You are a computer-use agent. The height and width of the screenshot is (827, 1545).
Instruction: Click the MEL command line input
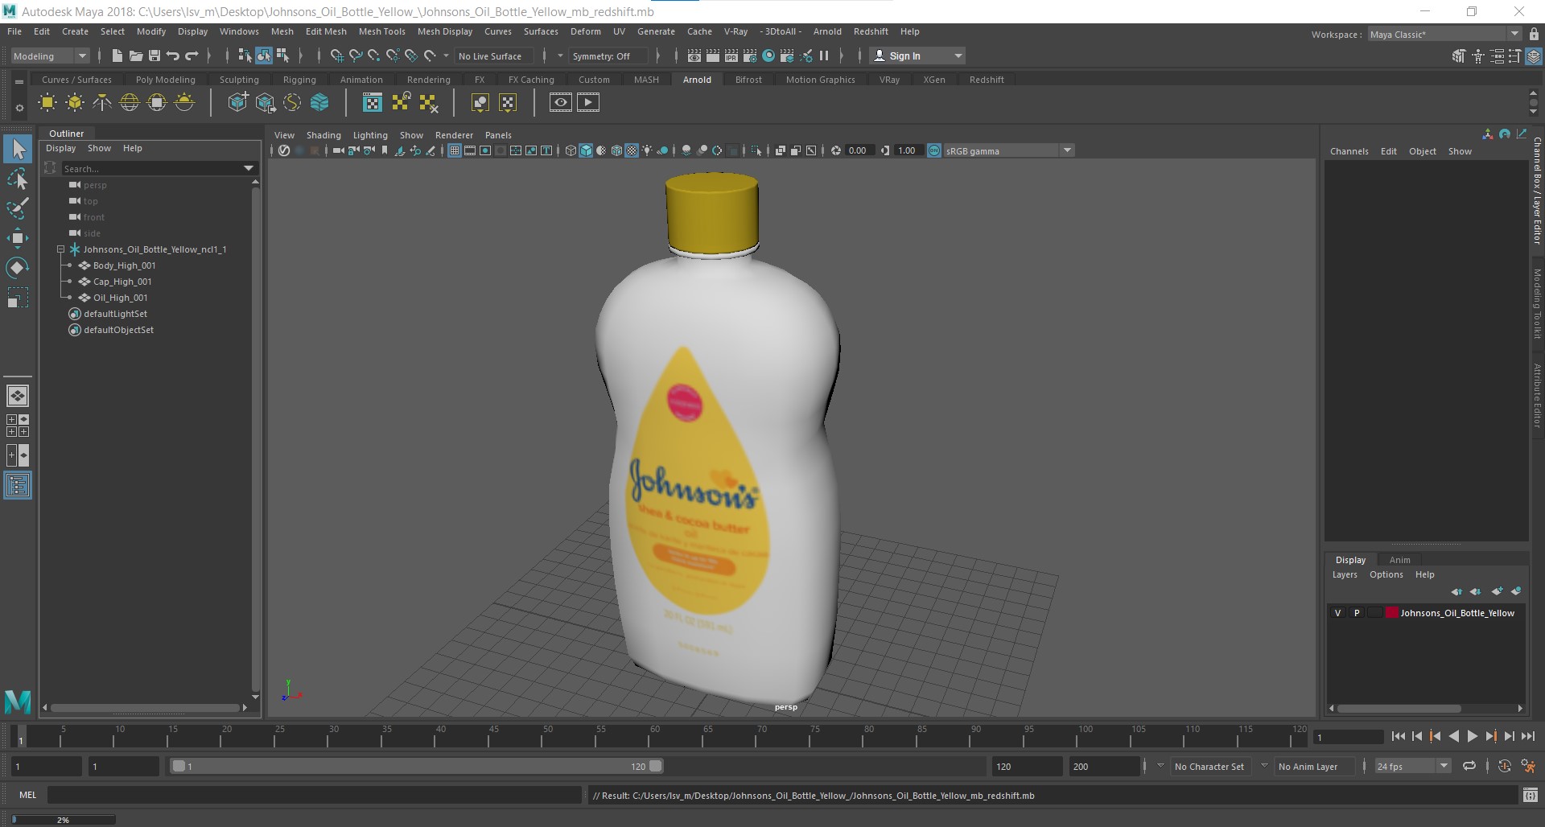[314, 796]
